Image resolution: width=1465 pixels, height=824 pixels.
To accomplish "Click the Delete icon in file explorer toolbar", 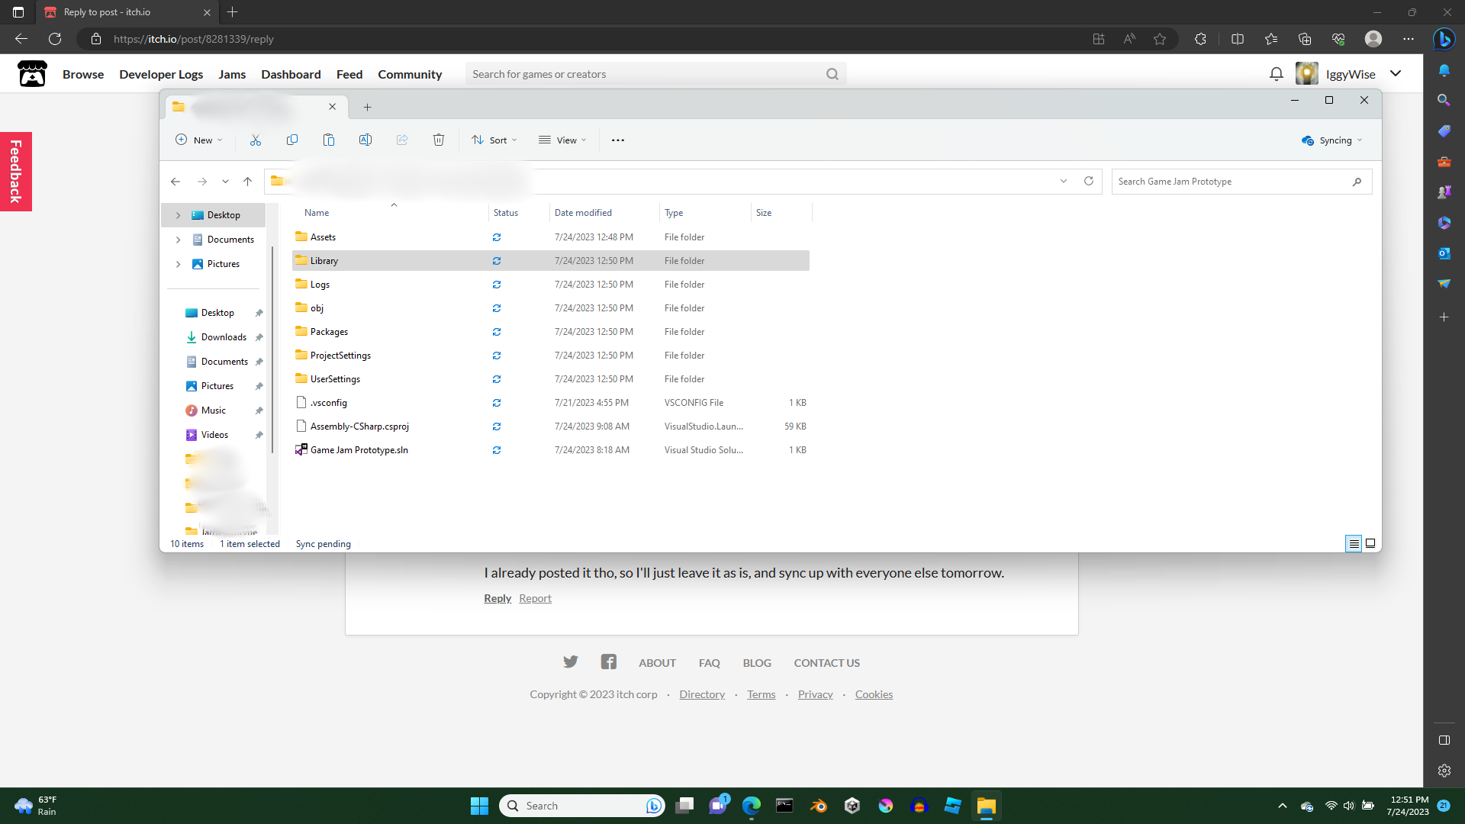I will click(x=438, y=140).
